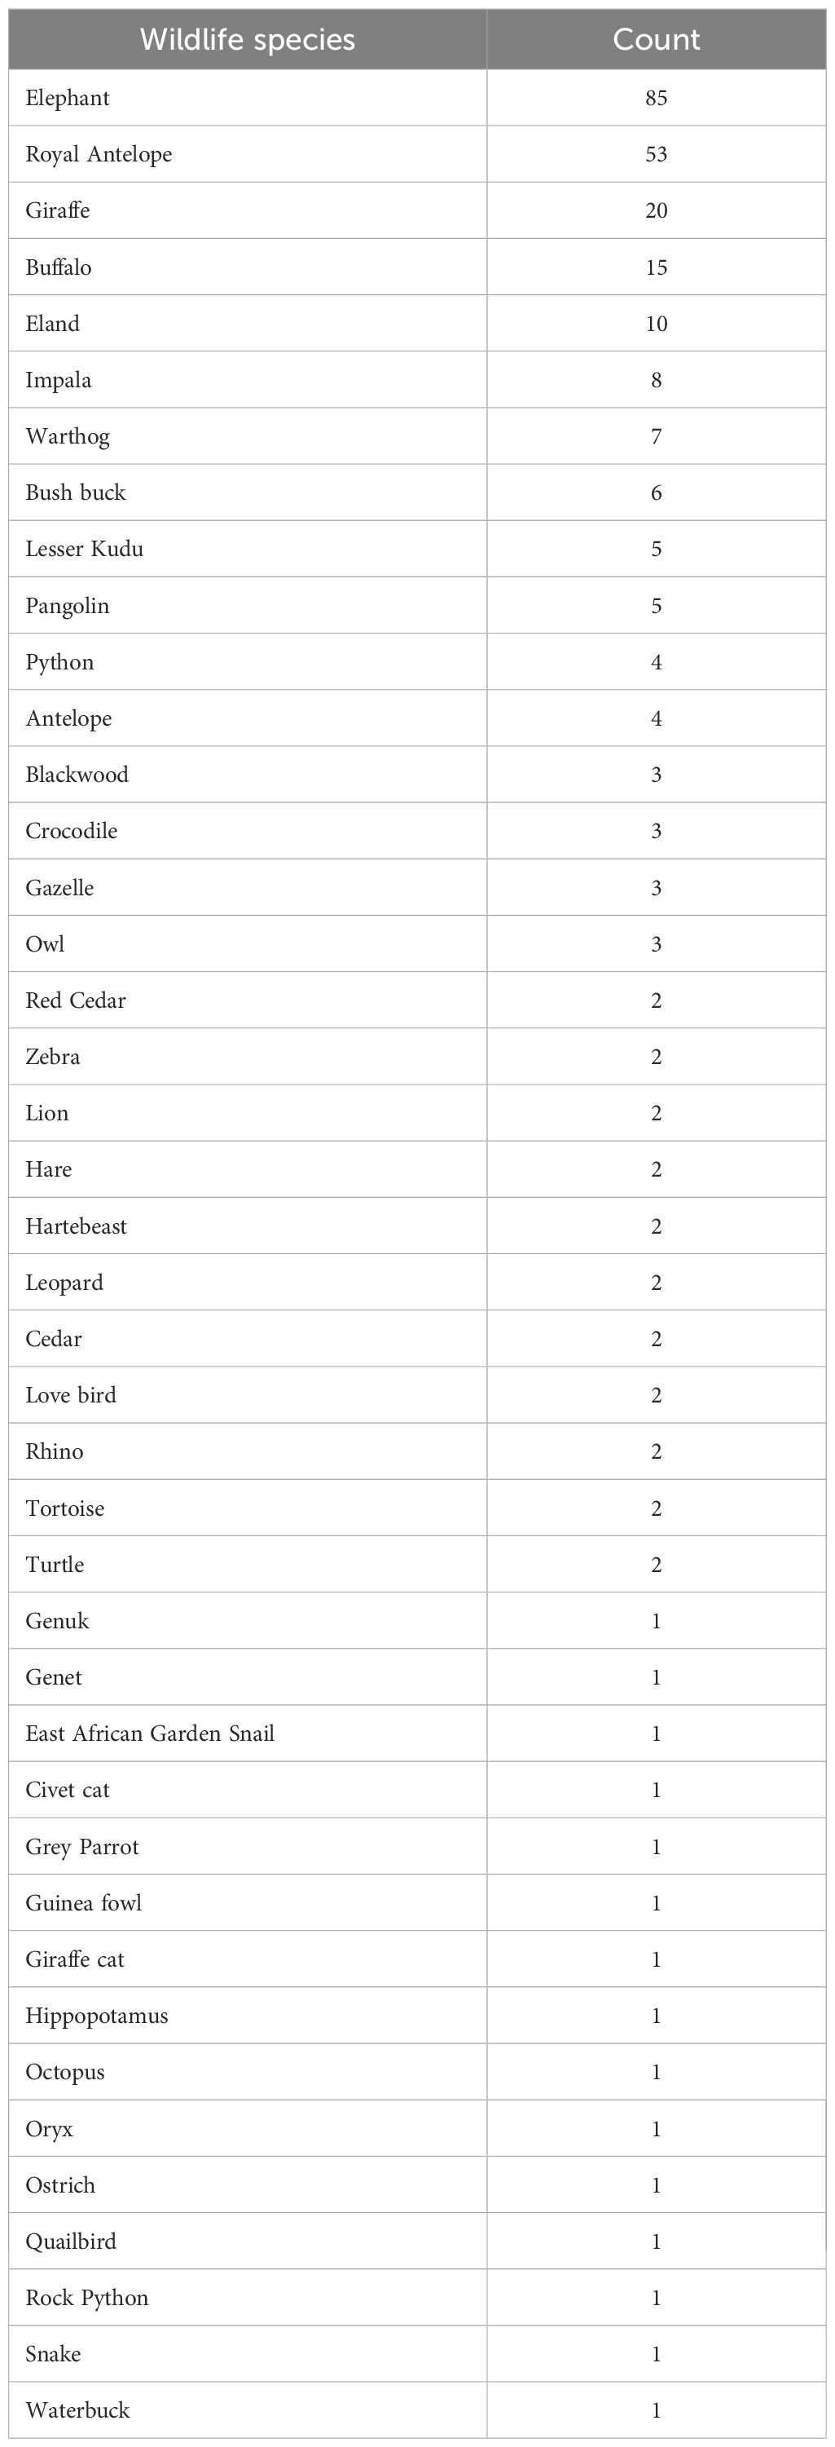Select the count value 85
Screen dimensions: 835x2447
[x=656, y=98]
